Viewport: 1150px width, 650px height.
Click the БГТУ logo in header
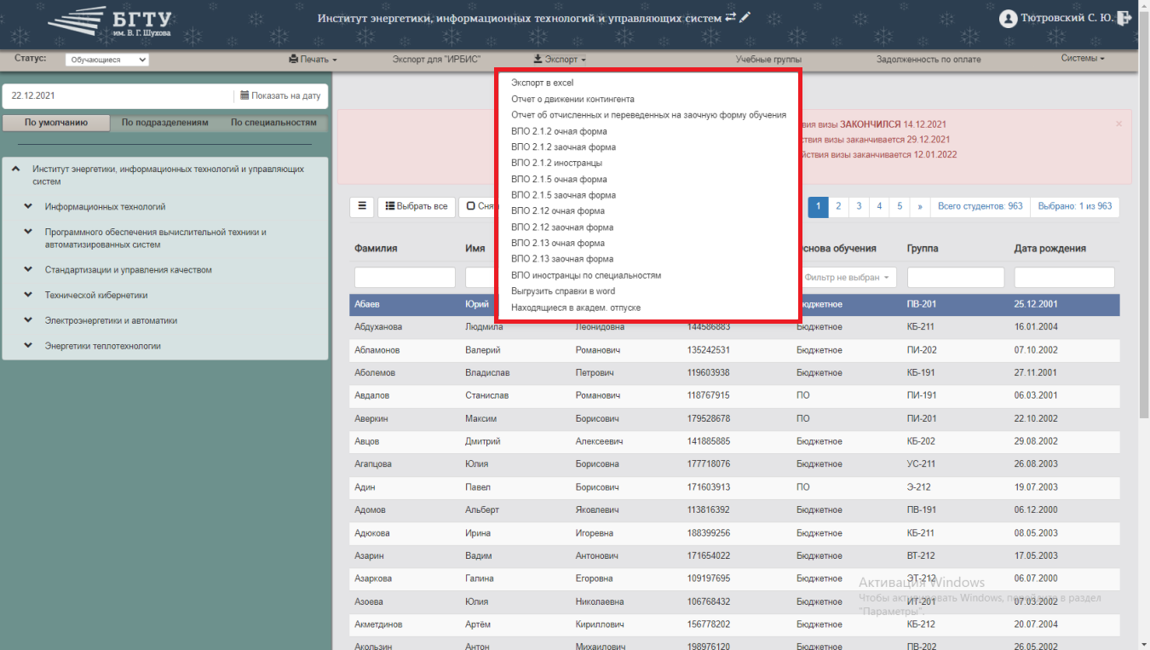(x=109, y=22)
